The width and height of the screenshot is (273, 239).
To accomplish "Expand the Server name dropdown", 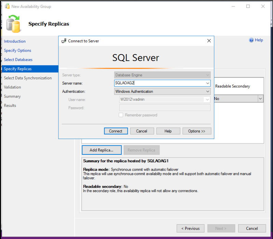I will (207, 83).
